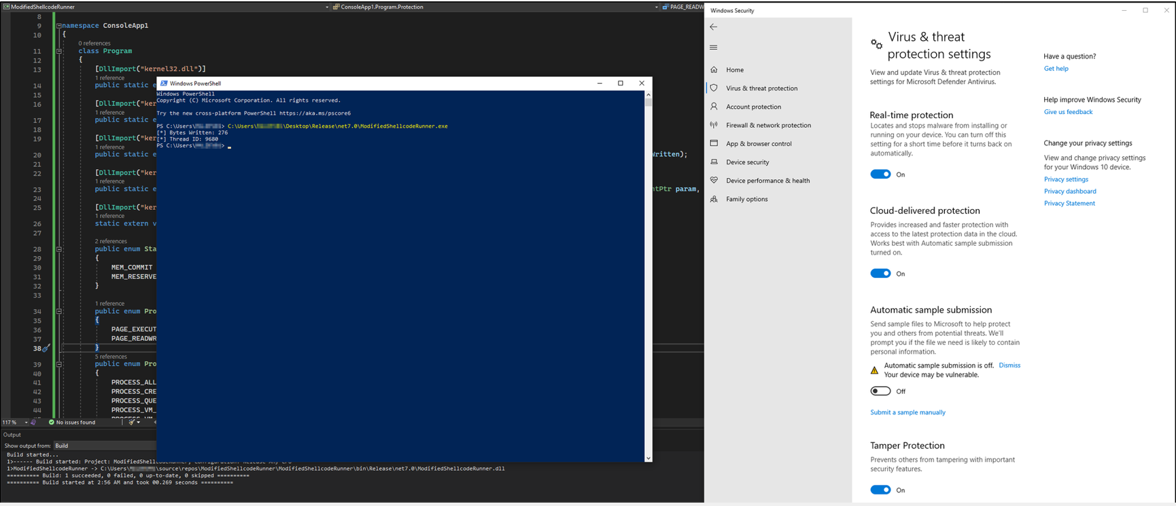Click the 0 references CodeLens above class Program
The height and width of the screenshot is (506, 1176).
tap(94, 43)
